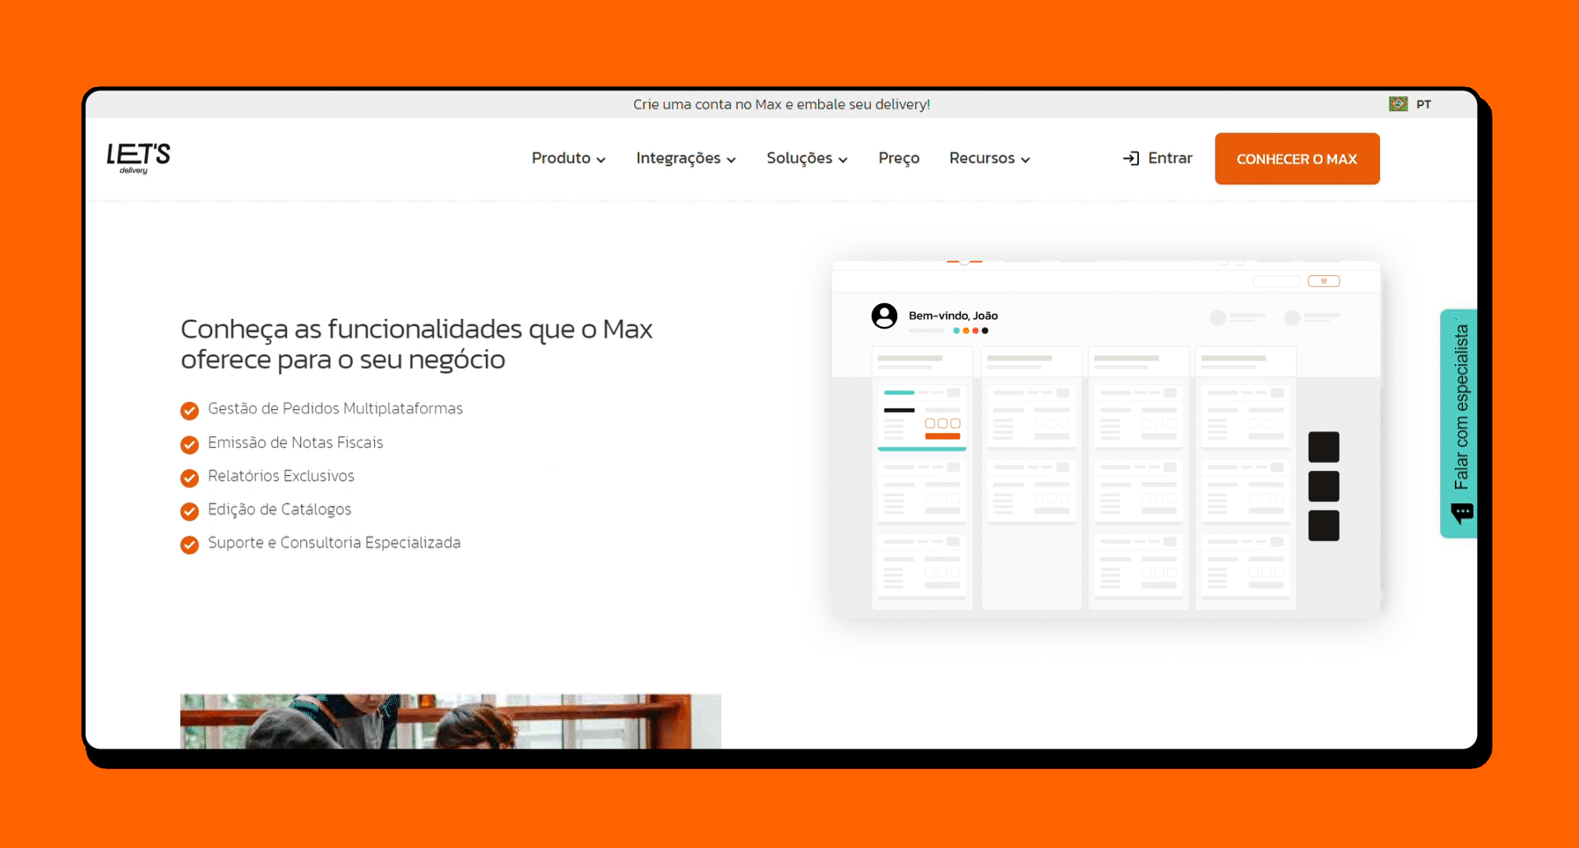This screenshot has width=1579, height=848.
Task: Expand the Integrações dropdown chevron
Action: pyautogui.click(x=731, y=160)
